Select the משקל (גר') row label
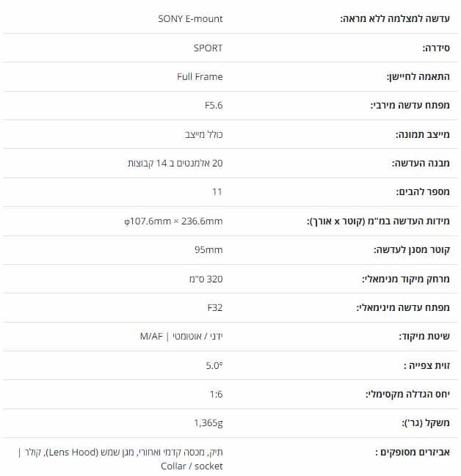This screenshot has height=476, width=461. 426,423
